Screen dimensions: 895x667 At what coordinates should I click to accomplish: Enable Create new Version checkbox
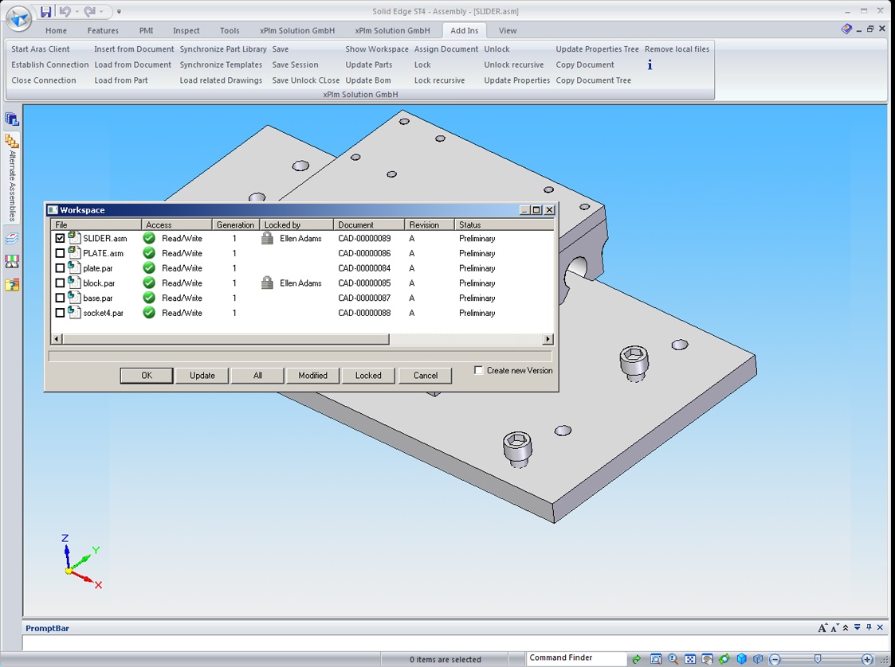click(478, 371)
